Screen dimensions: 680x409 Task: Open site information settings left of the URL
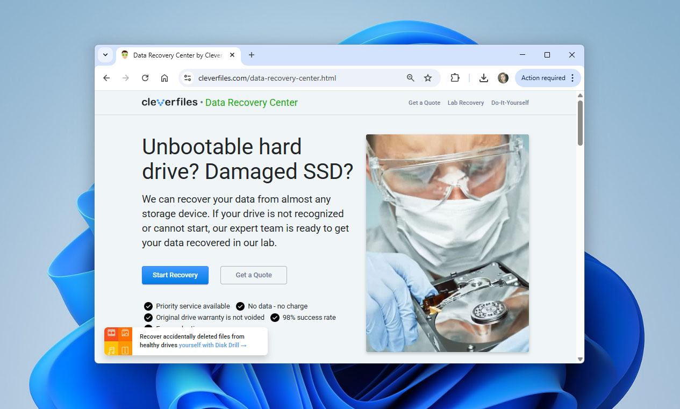[188, 78]
